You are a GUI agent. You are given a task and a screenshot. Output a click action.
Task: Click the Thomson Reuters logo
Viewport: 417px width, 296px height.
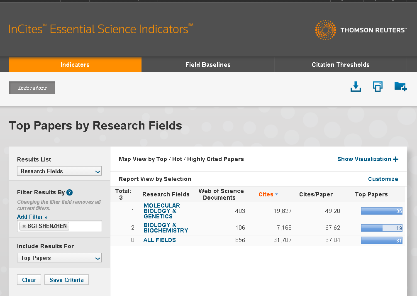[361, 30]
